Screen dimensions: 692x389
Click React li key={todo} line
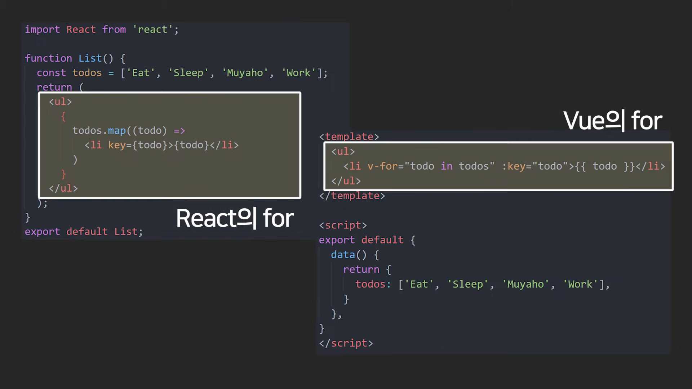(x=161, y=145)
